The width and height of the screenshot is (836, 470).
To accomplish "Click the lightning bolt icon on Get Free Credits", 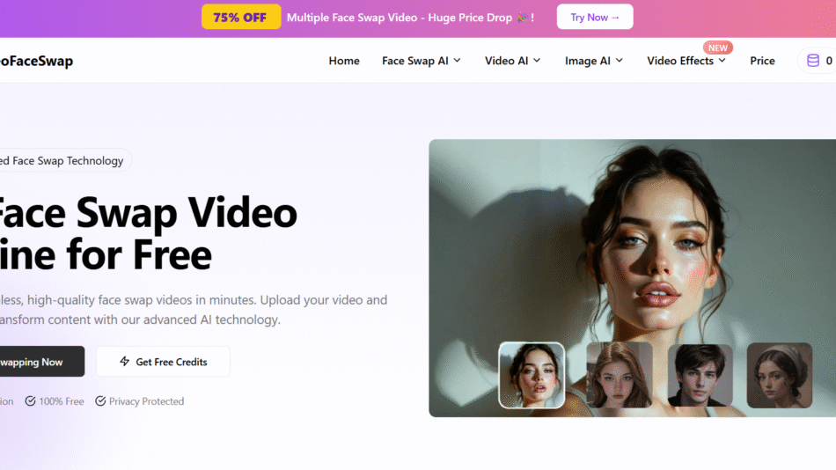I will [124, 362].
